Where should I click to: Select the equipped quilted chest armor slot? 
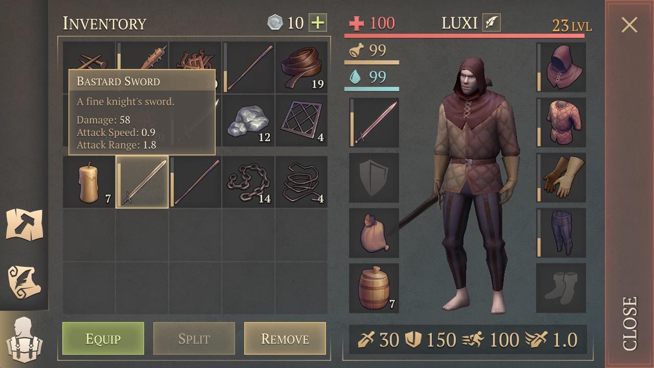pos(561,123)
